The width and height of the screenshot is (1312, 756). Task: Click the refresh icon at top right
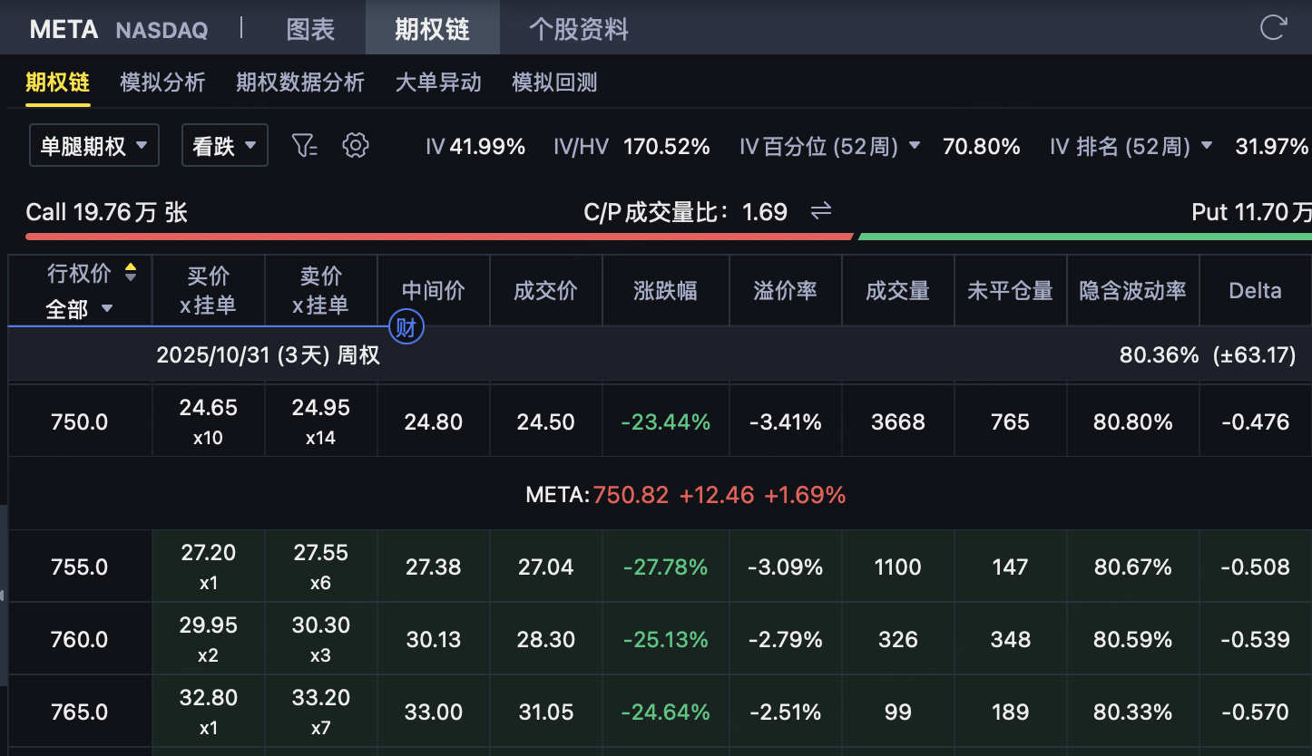[1273, 28]
